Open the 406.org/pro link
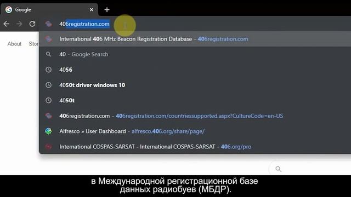 [236, 147]
